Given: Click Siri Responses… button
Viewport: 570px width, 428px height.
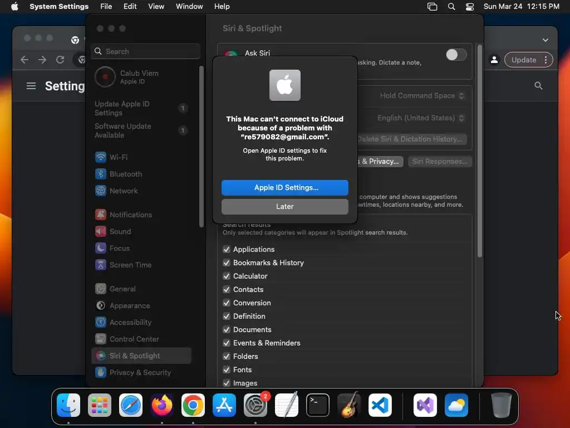Looking at the screenshot, I should 440,162.
